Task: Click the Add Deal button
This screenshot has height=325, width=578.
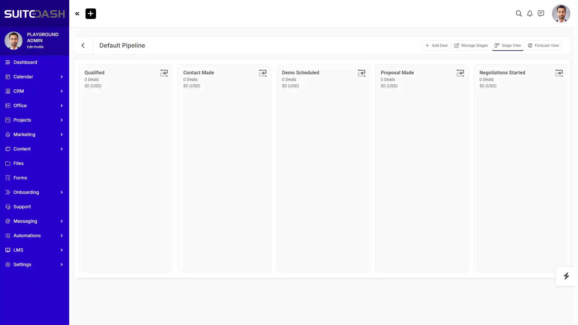Action: (x=436, y=45)
